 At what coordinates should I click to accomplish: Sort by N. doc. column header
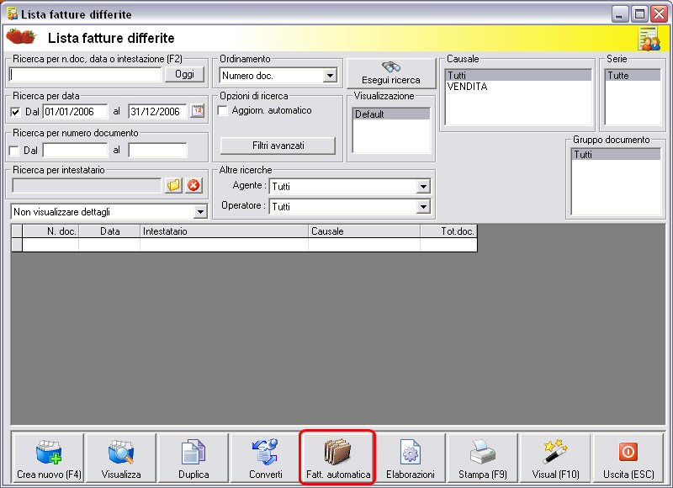[50, 231]
